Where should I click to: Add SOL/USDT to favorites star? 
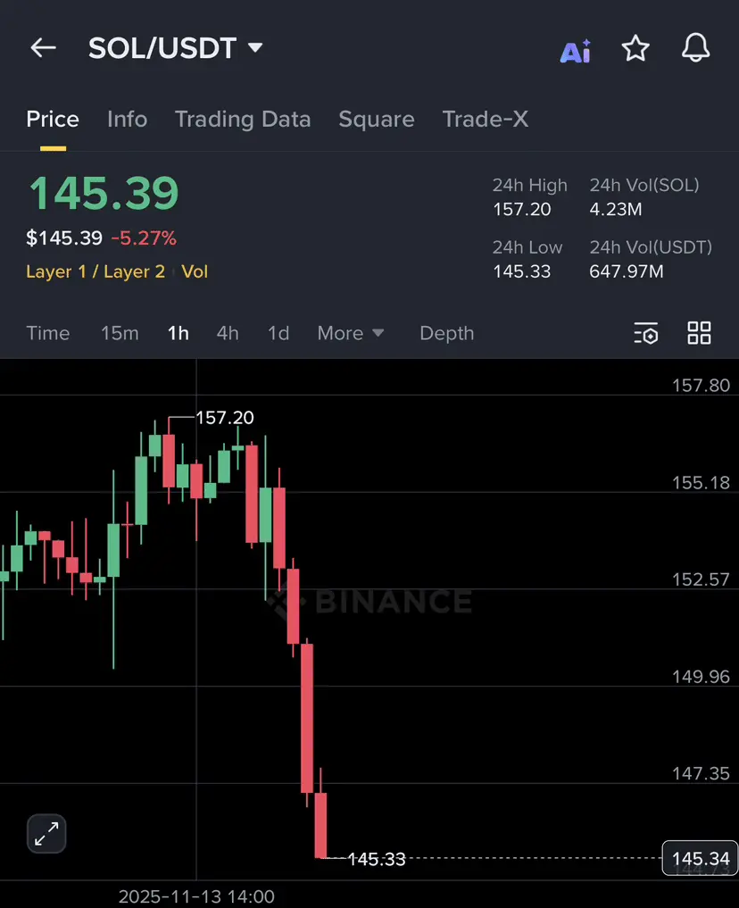[635, 48]
